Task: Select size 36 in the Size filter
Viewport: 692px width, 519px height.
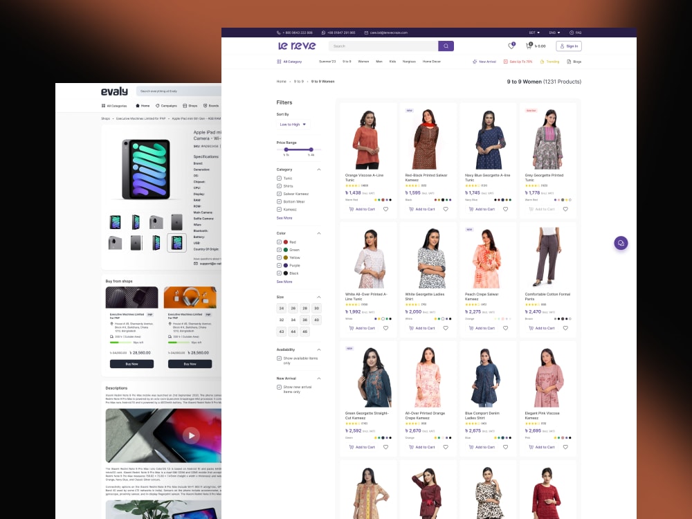Action: [x=304, y=320]
